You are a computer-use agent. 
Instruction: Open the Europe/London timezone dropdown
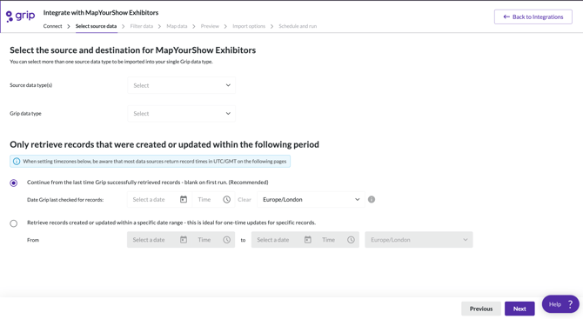tap(311, 199)
